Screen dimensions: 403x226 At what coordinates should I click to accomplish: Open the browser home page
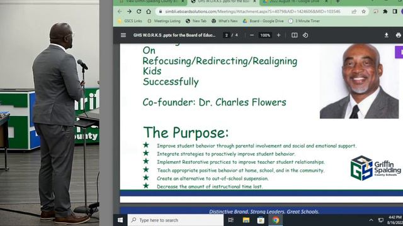pos(149,11)
